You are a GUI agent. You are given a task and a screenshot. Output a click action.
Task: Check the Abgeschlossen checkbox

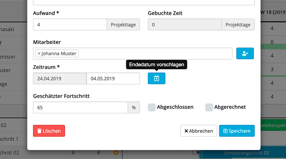152,107
